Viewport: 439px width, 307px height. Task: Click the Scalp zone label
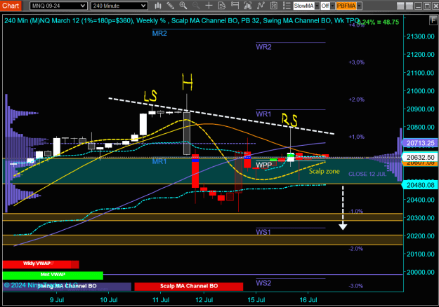coord(325,171)
